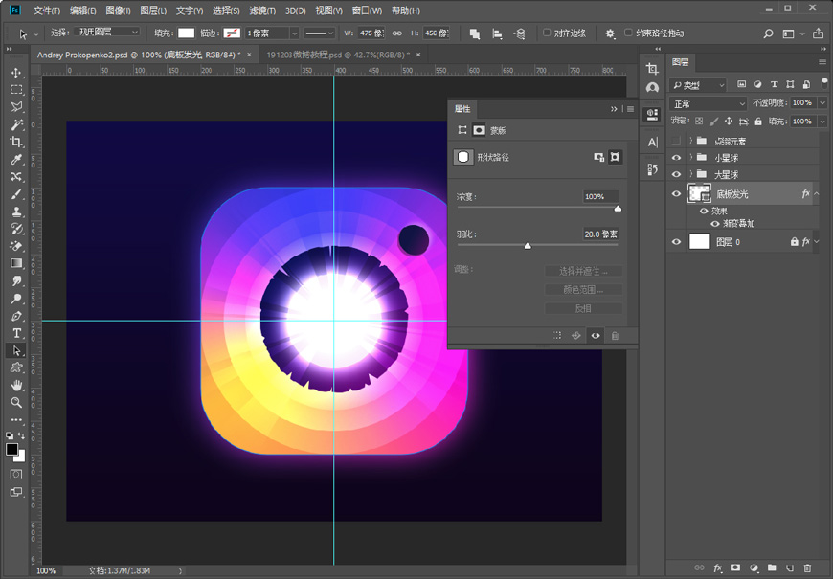The height and width of the screenshot is (579, 833).
Task: Click the layer style fx icon at bottom
Action: [717, 568]
